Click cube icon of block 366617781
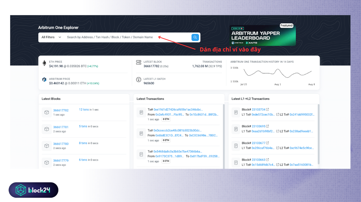This screenshot has width=361, height=202. point(47,129)
